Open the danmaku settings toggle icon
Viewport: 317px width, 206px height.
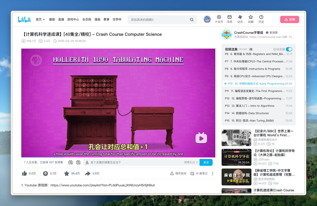[x=78, y=162]
